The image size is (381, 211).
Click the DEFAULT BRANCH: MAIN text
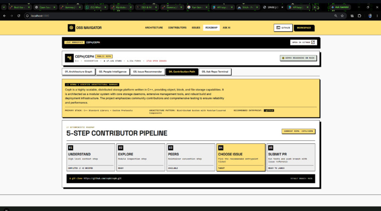coord(301,179)
